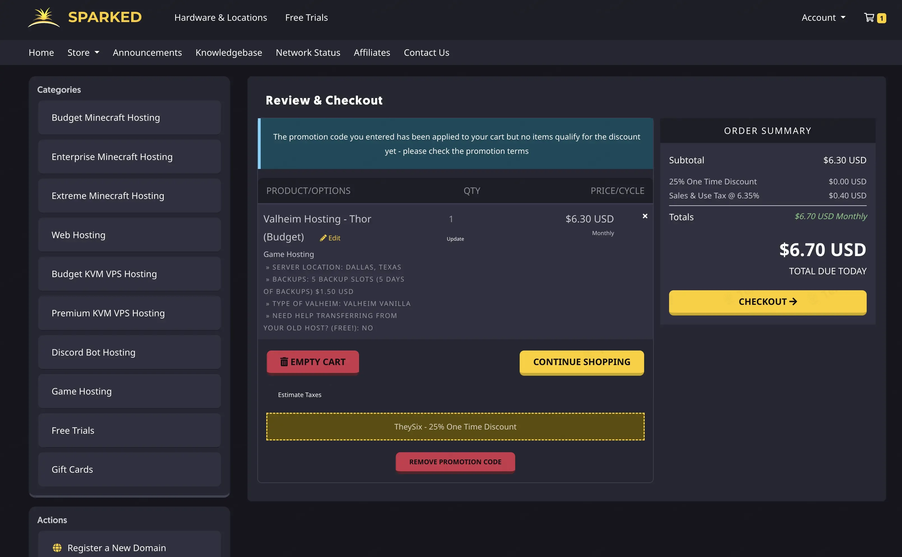Screen dimensions: 902x557
Task: Open the Gift Cards category
Action: point(129,469)
